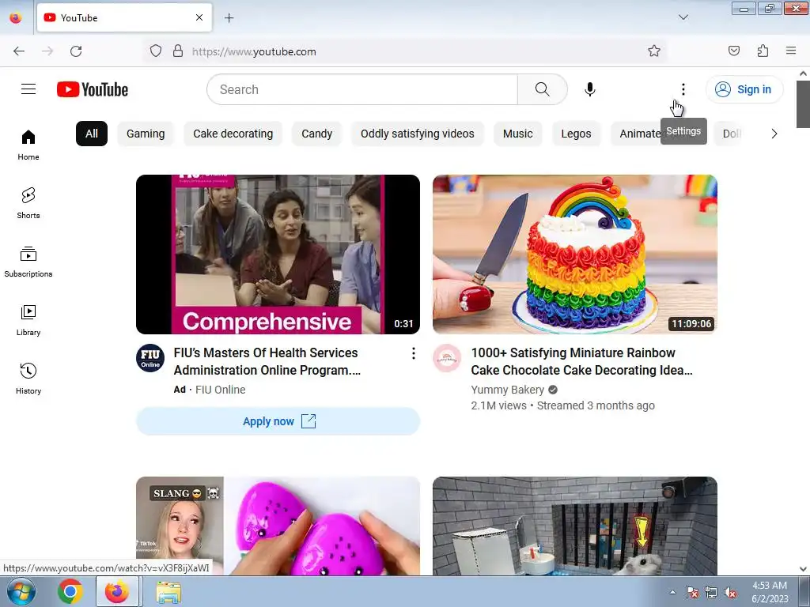This screenshot has width=810, height=607.
Task: Open the Firefox application menu
Action: [x=791, y=51]
